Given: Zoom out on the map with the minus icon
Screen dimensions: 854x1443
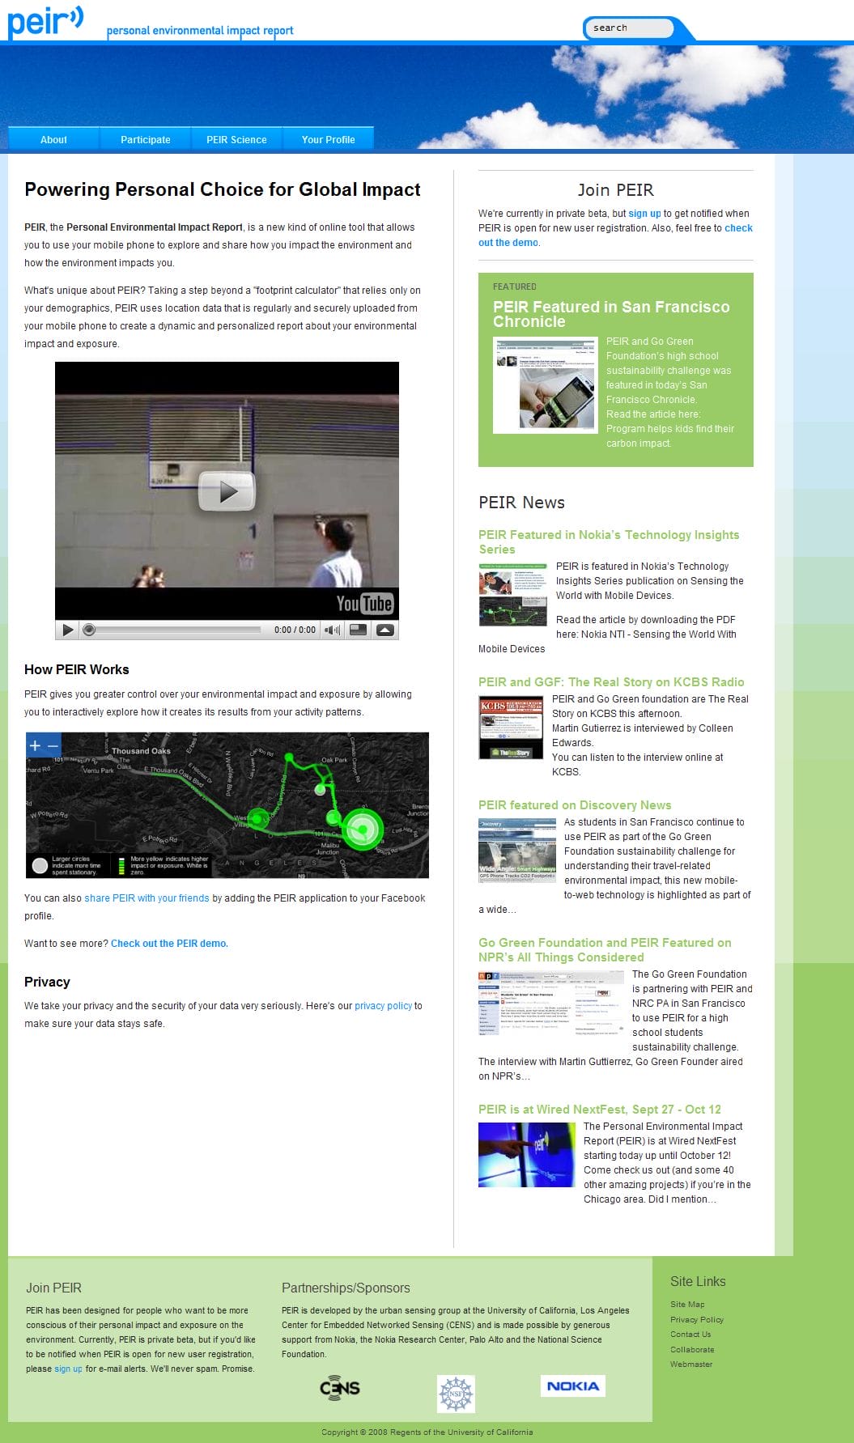Looking at the screenshot, I should click(53, 745).
